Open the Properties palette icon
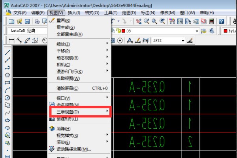The height and width of the screenshot is (158, 237). coord(172,21)
